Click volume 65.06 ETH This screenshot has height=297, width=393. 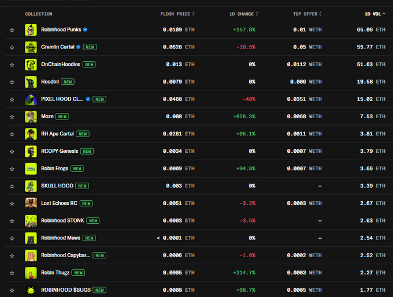(x=371, y=30)
